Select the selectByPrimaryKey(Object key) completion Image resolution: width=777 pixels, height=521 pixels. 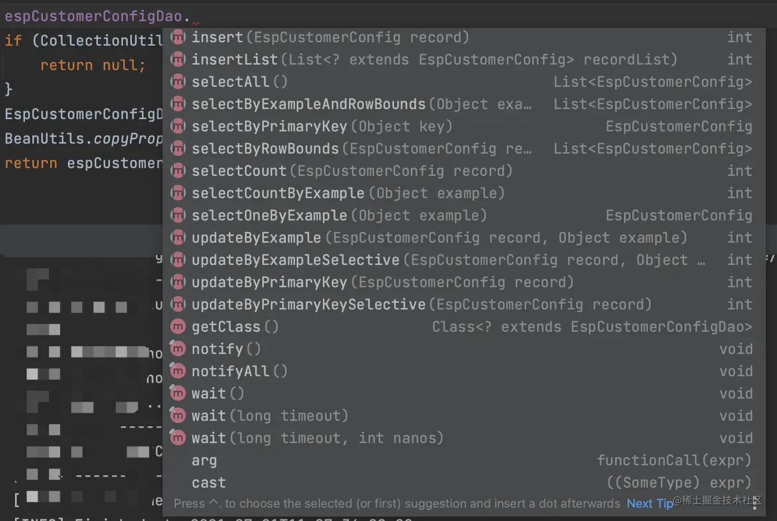[x=464, y=126]
